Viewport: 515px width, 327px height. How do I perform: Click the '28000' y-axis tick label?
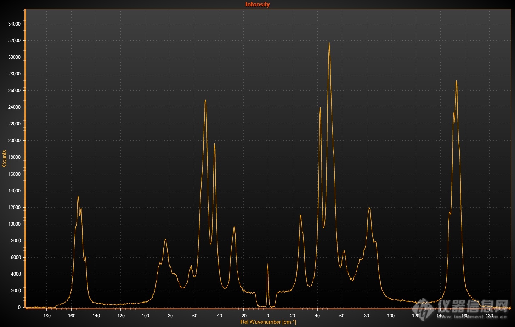(15, 74)
